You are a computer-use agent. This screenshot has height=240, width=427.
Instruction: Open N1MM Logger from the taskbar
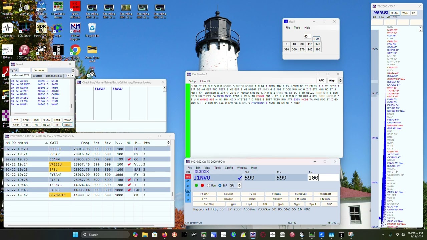pos(253,235)
